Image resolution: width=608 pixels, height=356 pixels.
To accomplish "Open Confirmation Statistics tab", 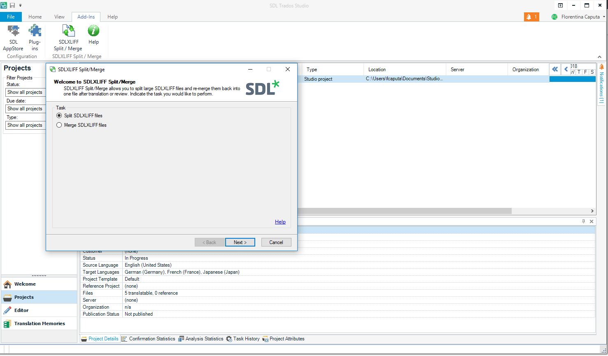I will (148, 339).
